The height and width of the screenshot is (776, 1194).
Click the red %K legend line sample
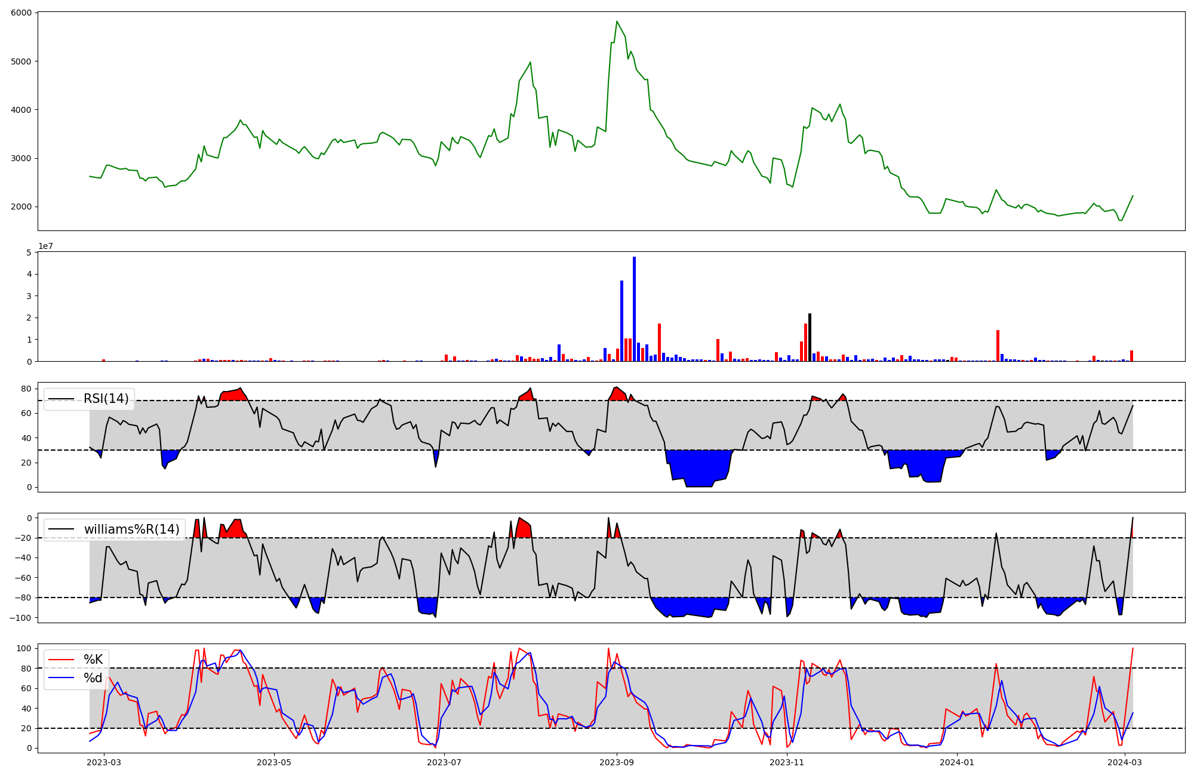coord(61,660)
